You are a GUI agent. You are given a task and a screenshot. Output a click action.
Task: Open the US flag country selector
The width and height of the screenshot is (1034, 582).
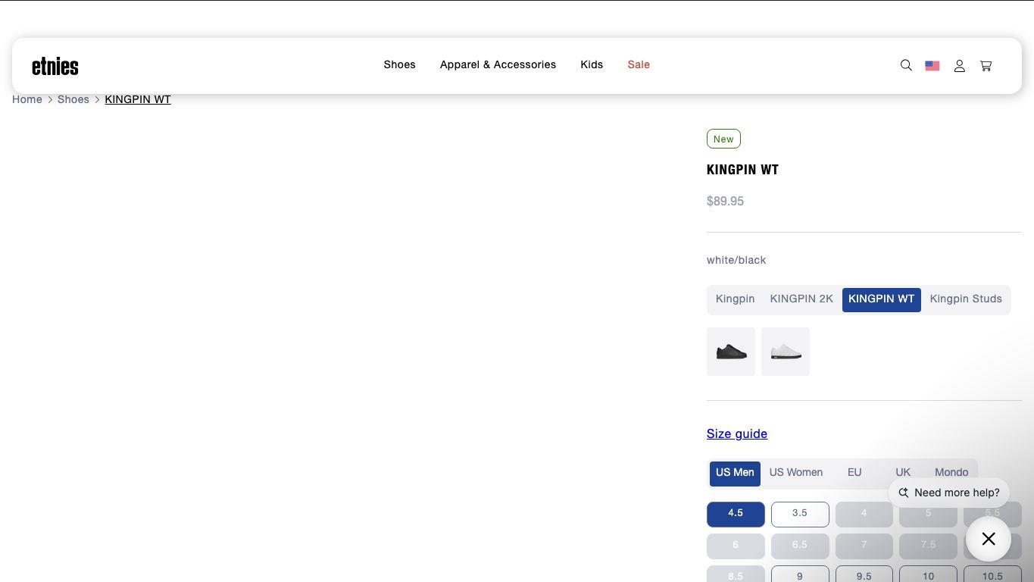[932, 66]
